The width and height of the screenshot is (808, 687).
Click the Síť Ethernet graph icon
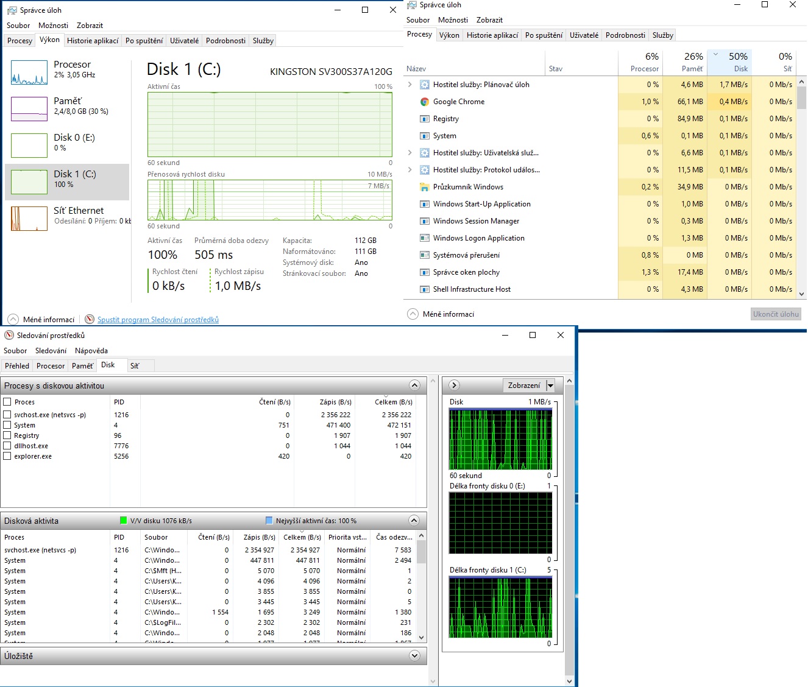[x=29, y=219]
